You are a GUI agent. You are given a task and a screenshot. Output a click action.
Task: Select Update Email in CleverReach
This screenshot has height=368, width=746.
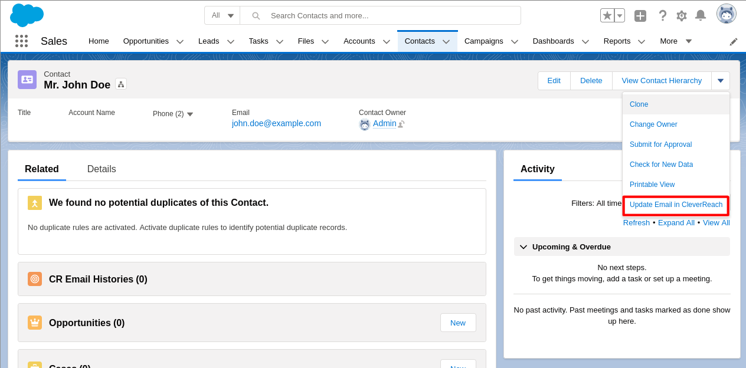pyautogui.click(x=676, y=205)
